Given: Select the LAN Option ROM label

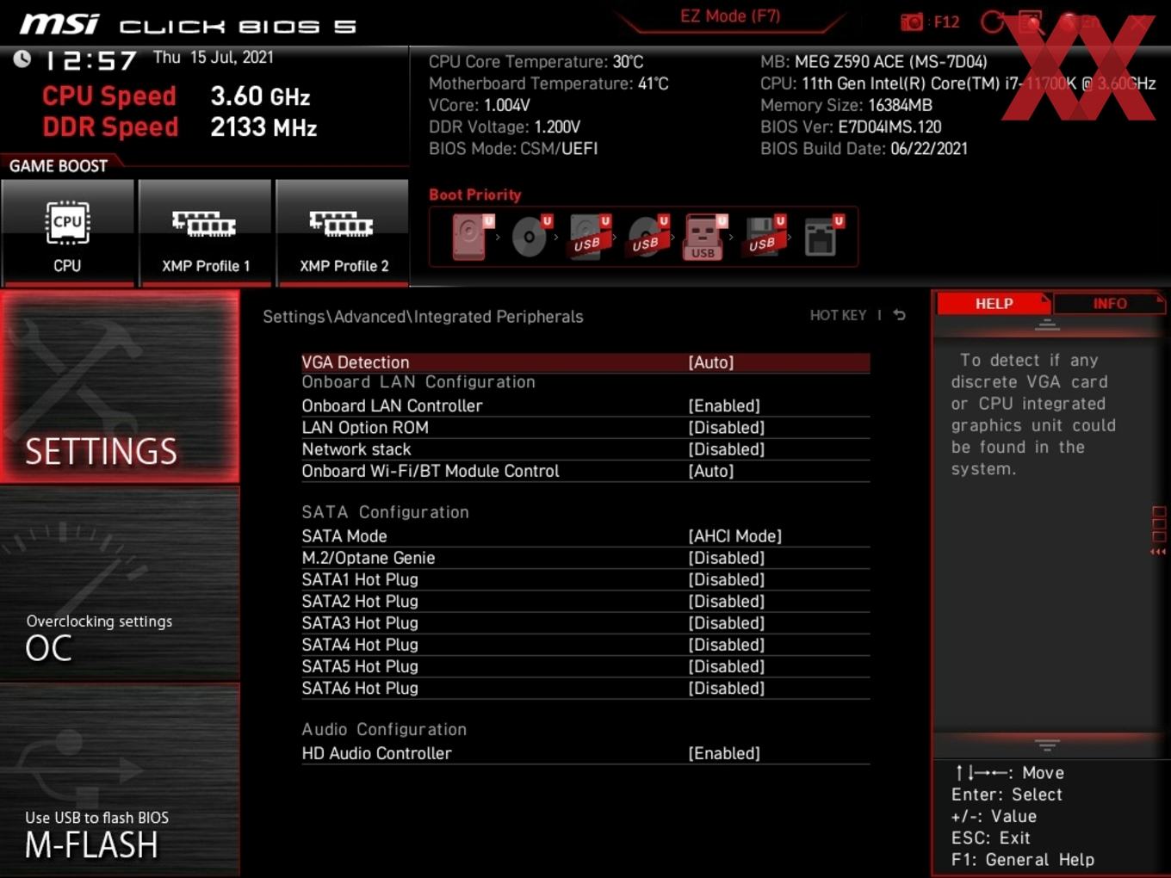Looking at the screenshot, I should tap(365, 428).
